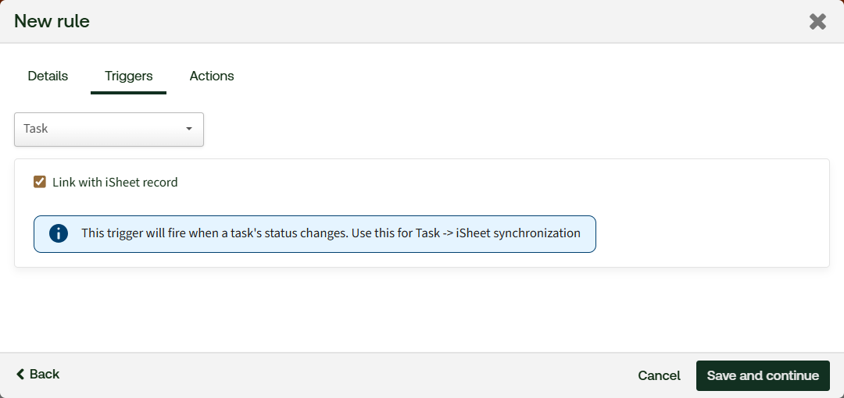Click the Back chevron arrow icon

click(x=20, y=375)
